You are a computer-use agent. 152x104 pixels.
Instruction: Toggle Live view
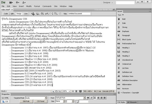coord(26,14)
